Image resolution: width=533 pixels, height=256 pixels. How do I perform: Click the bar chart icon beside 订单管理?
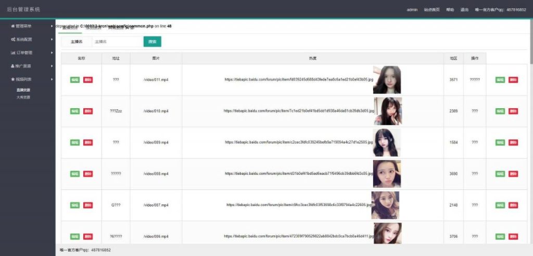click(x=12, y=53)
